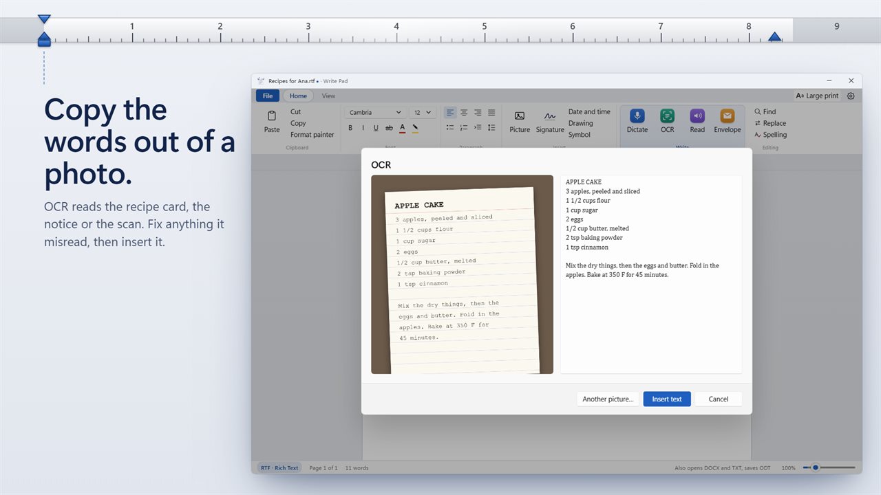
Task: Toggle Large print mode
Action: (x=817, y=96)
